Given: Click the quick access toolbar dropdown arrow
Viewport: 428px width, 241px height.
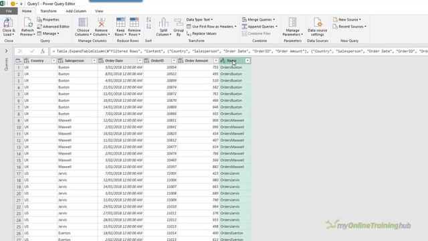Looking at the screenshot, I should (21, 4).
